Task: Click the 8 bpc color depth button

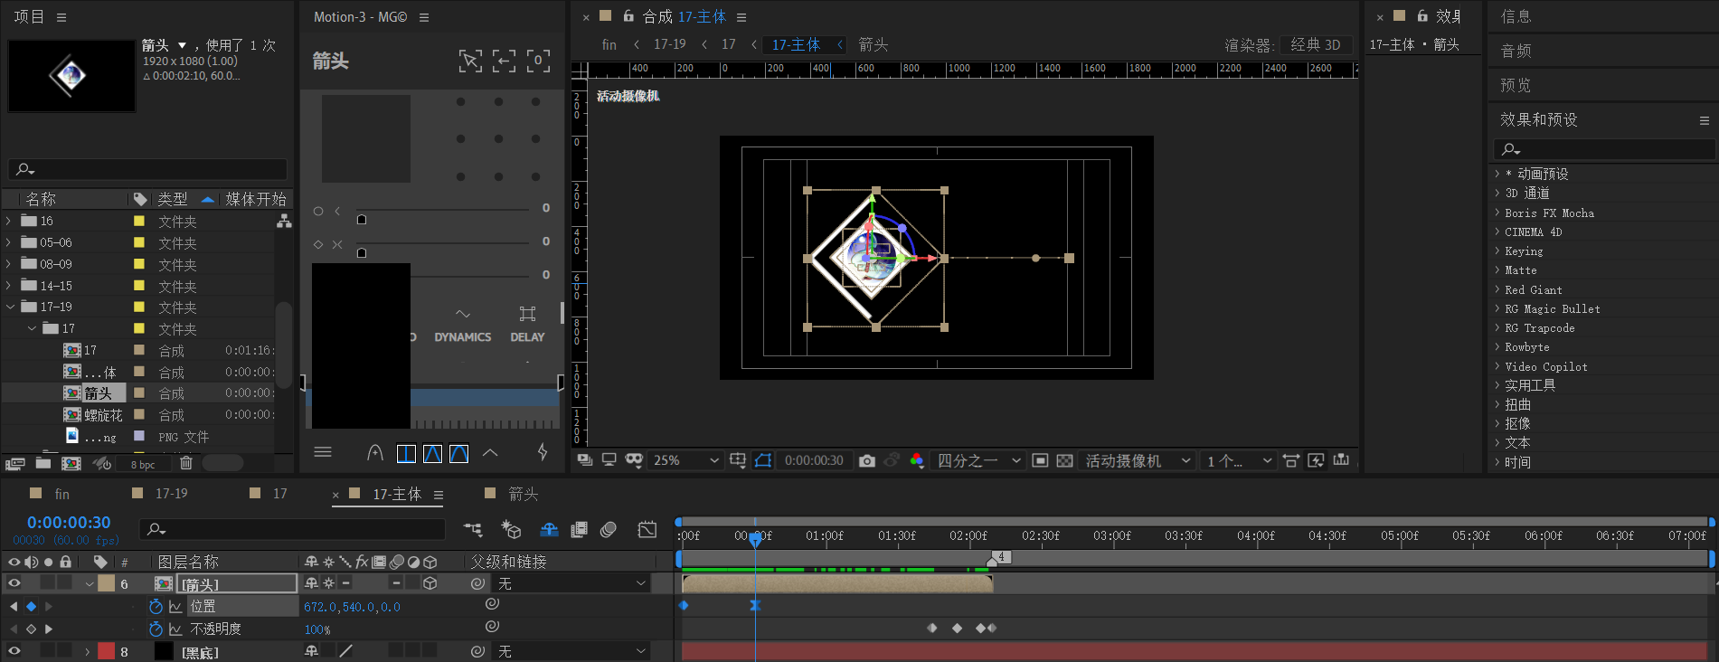Action: [143, 465]
